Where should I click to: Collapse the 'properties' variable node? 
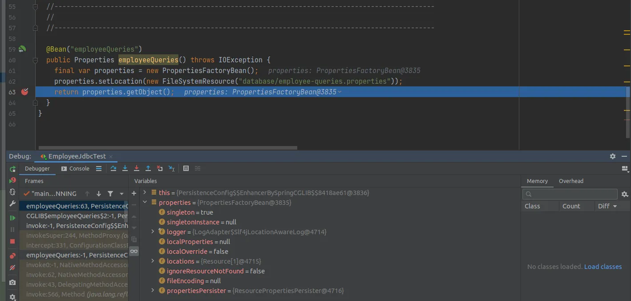pyautogui.click(x=145, y=203)
